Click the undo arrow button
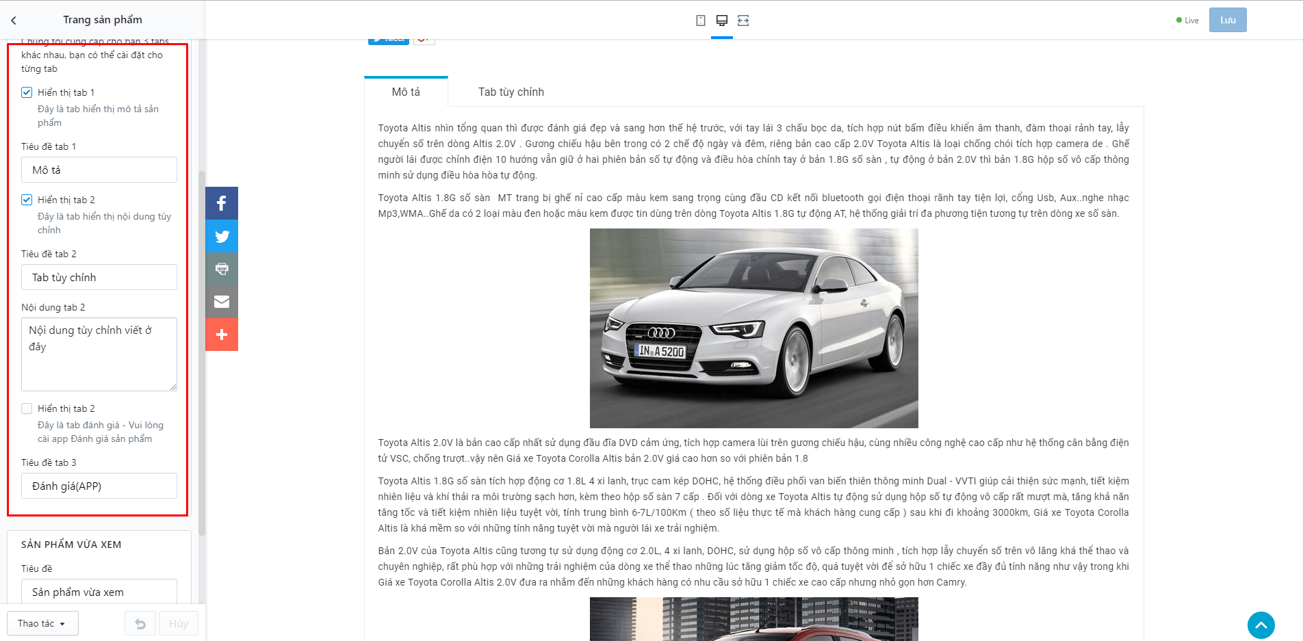The width and height of the screenshot is (1303, 641). click(x=140, y=623)
